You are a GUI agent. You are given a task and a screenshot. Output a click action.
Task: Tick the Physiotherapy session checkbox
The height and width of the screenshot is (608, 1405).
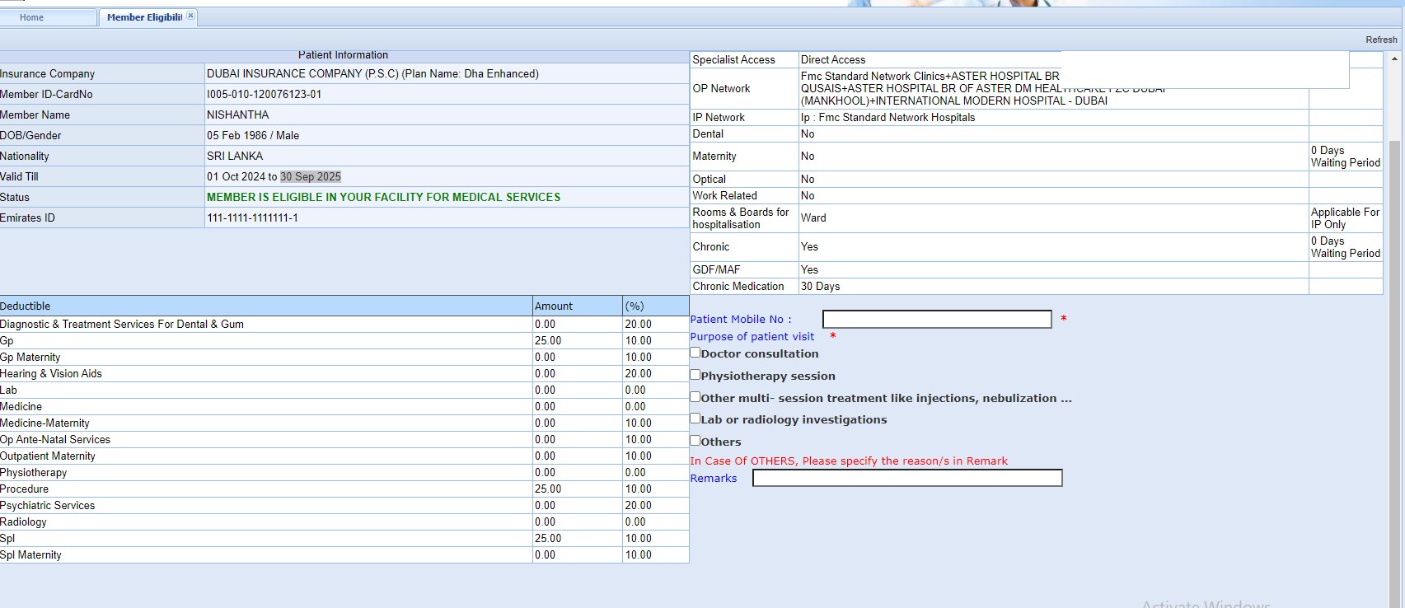695,375
